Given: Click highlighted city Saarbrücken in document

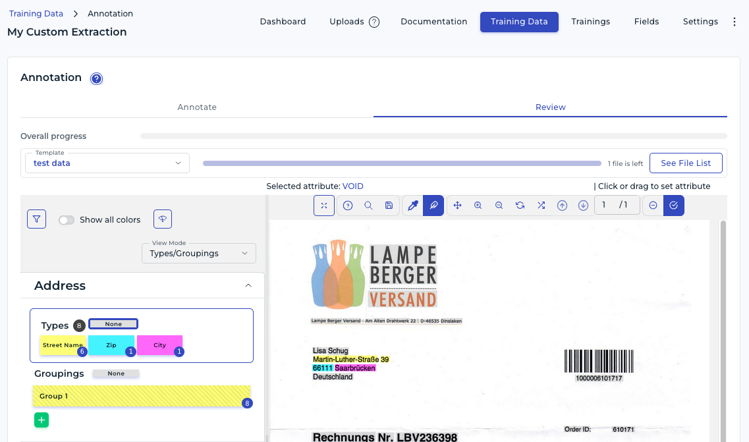Looking at the screenshot, I should pos(355,368).
